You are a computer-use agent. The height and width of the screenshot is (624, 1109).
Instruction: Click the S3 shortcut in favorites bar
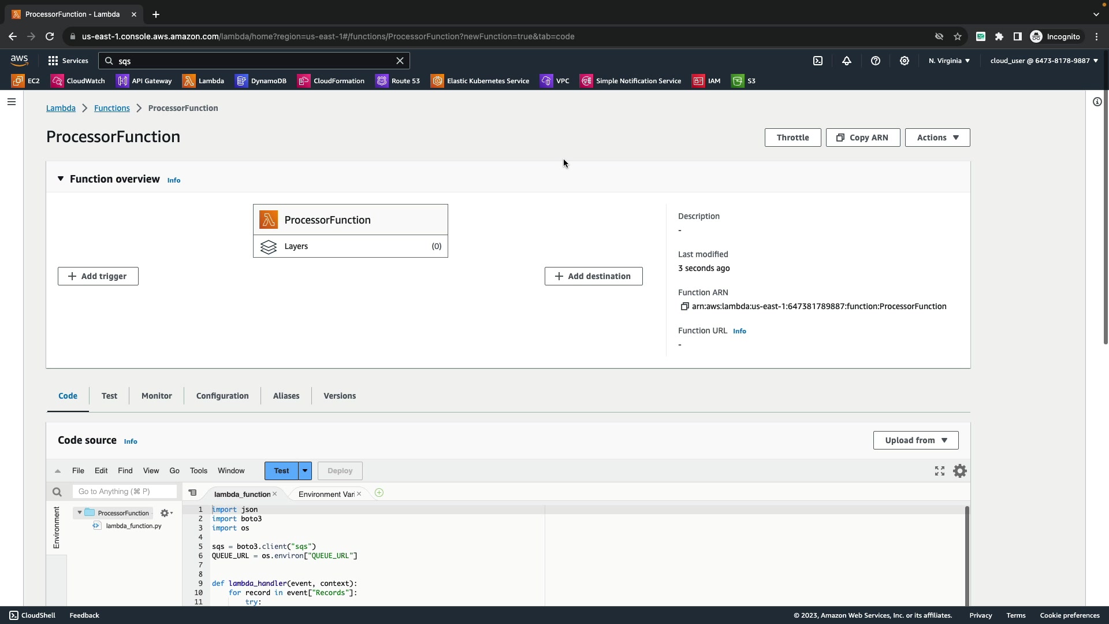(744, 81)
